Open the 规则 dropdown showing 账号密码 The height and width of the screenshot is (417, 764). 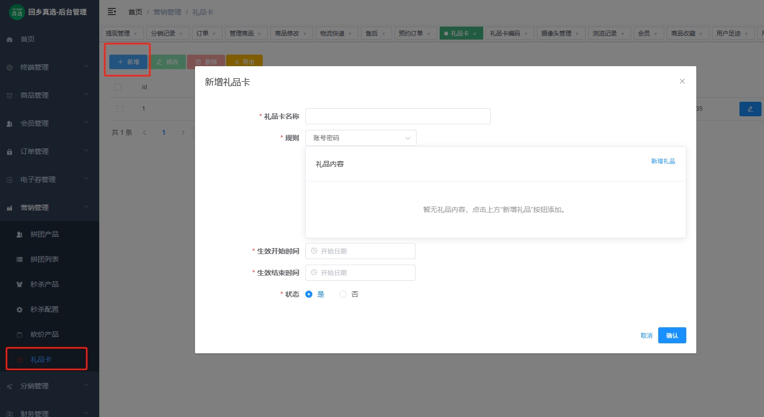[x=360, y=137]
